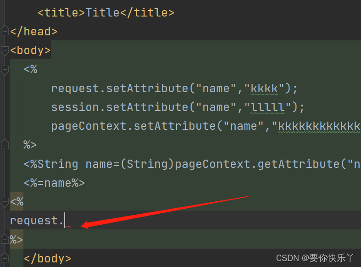361x267 pixels.
Task: Click the Title text inside title tag
Action: tap(103, 12)
